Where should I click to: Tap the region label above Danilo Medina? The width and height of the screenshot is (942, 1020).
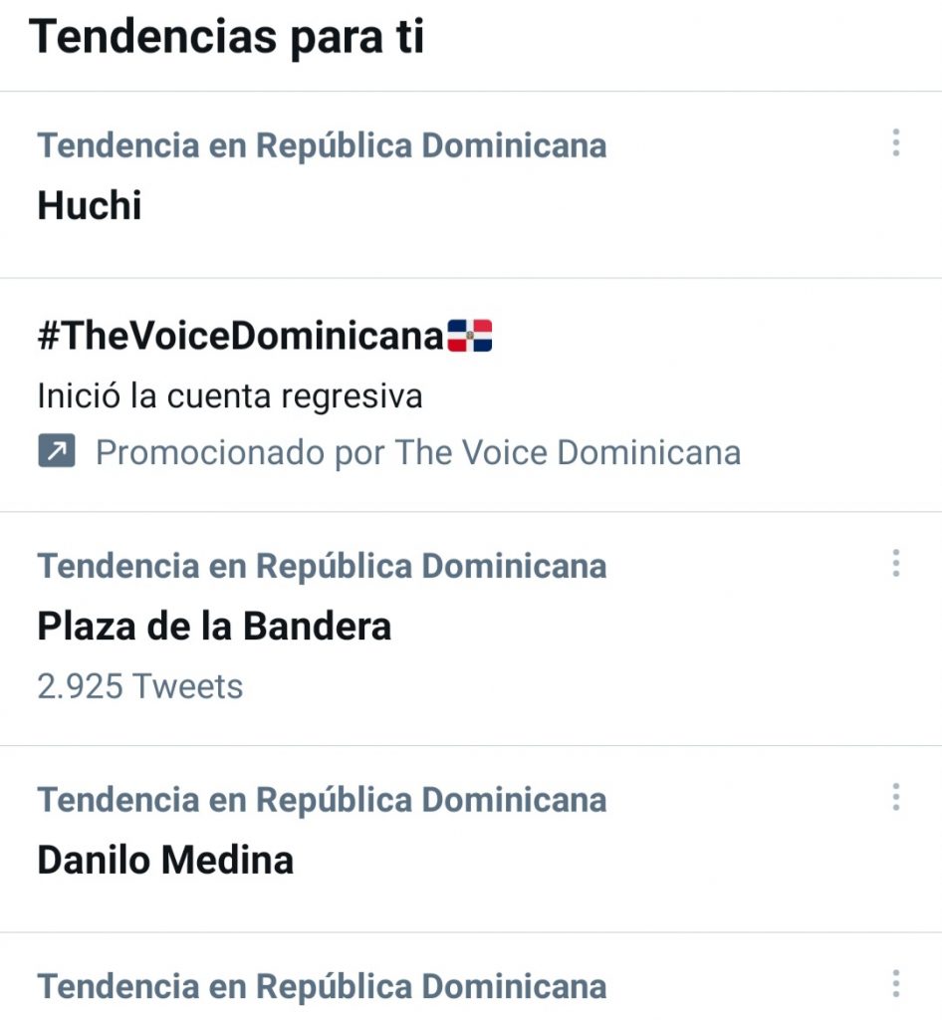pyautogui.click(x=322, y=799)
